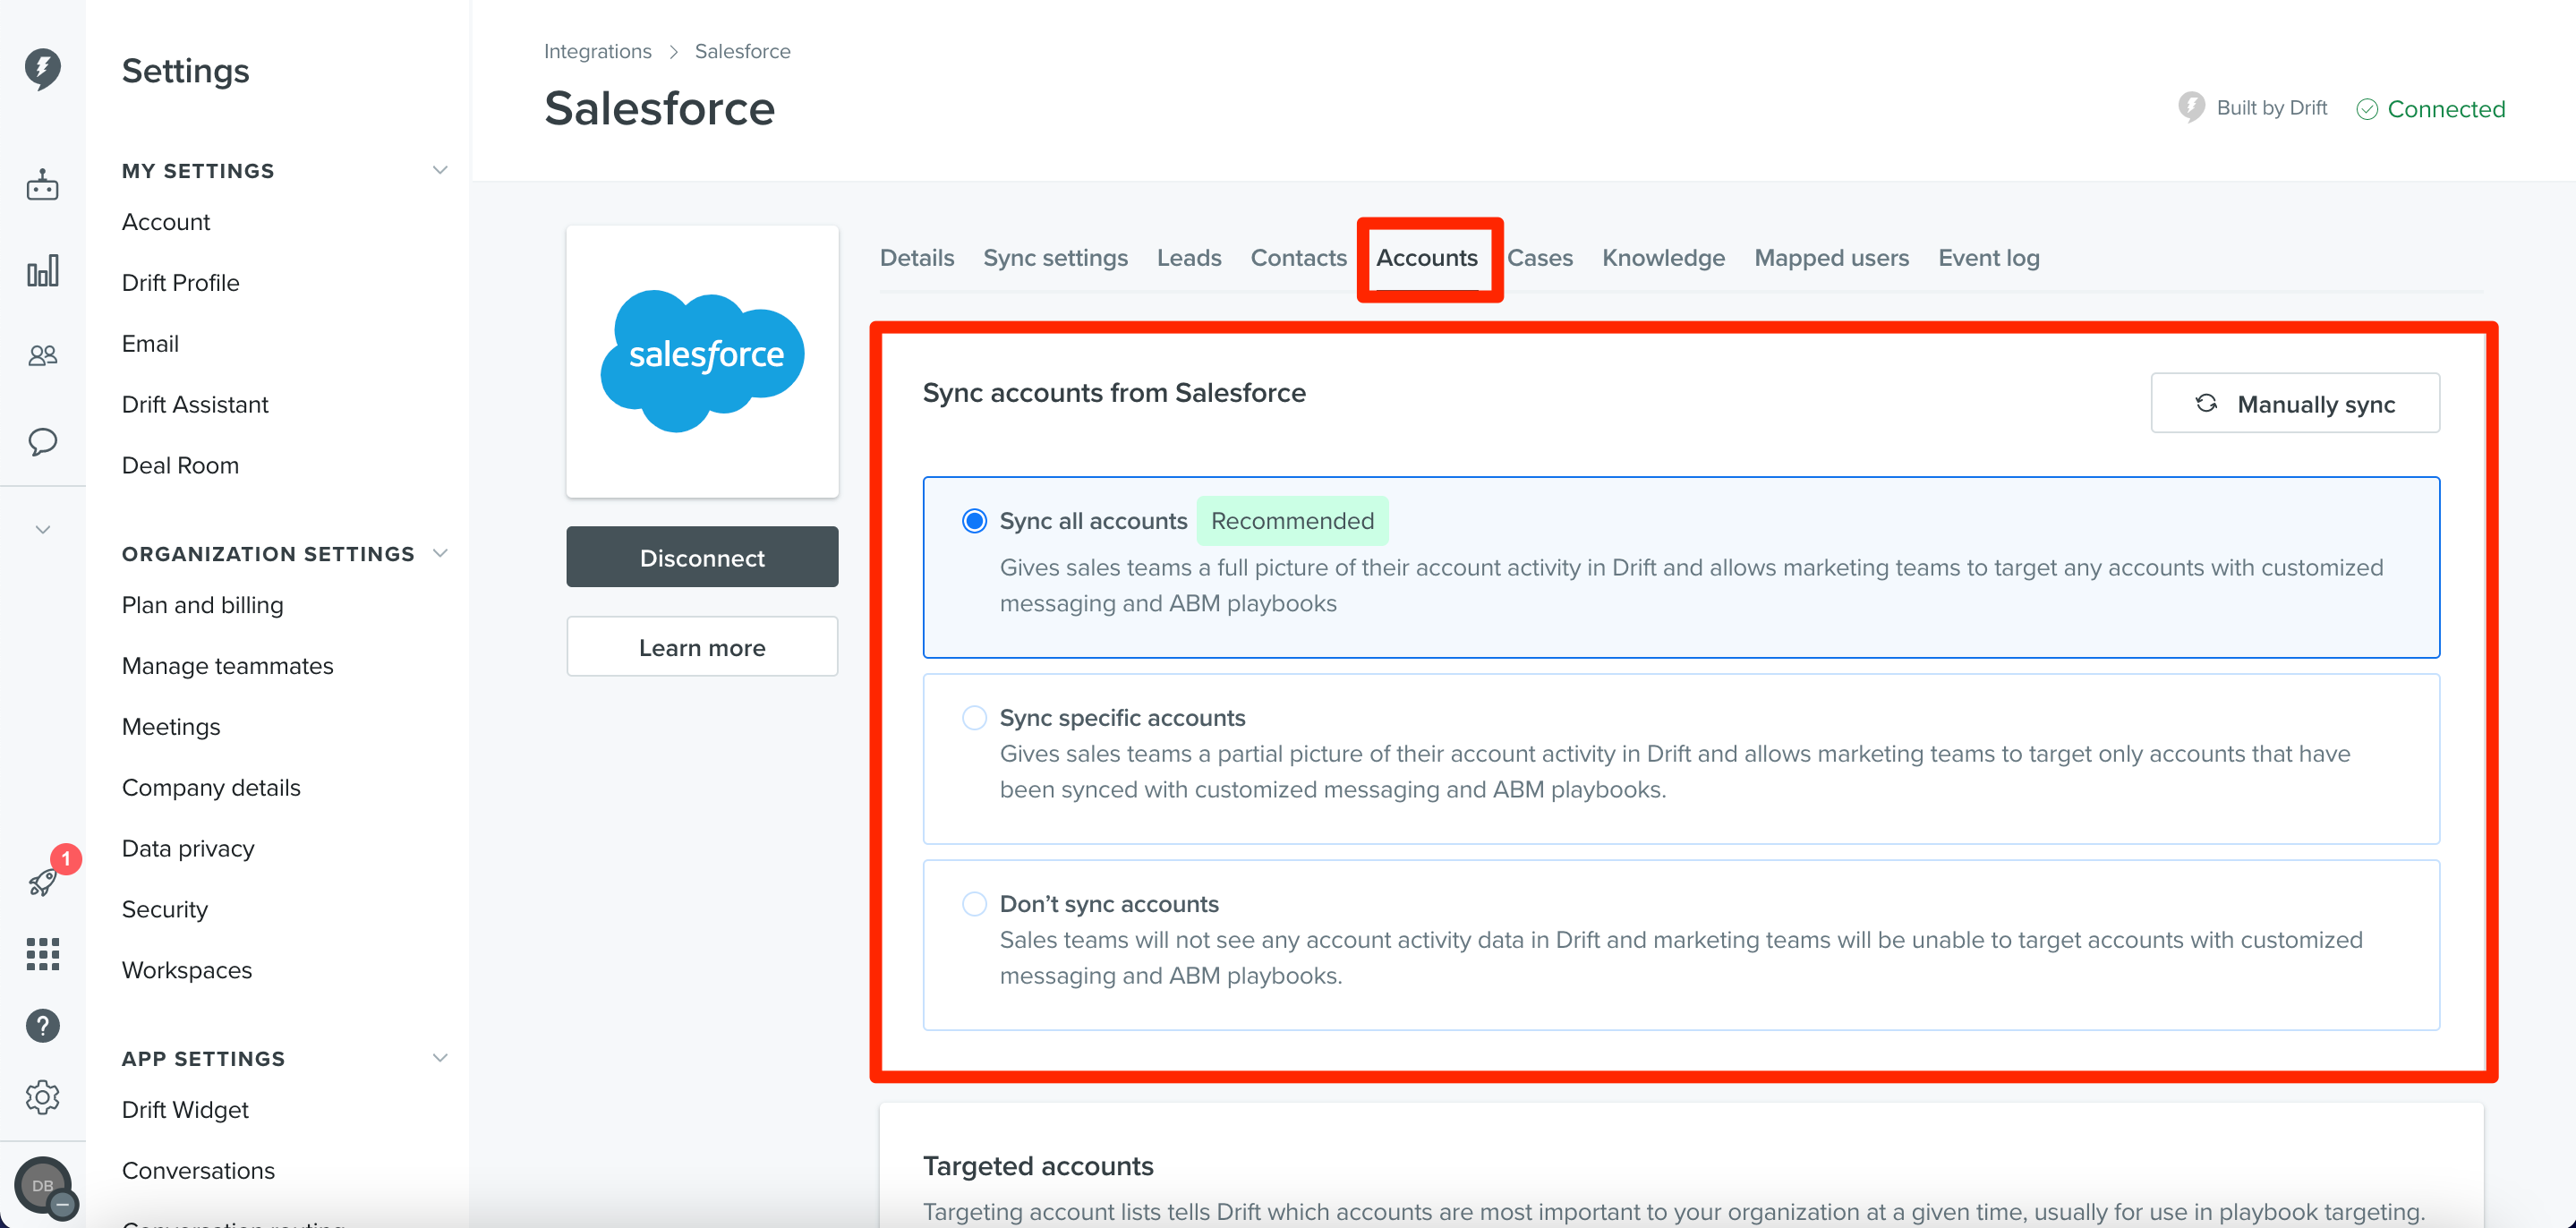The image size is (2576, 1228).
Task: Click the Salesforce logo thumbnail
Action: (x=702, y=361)
